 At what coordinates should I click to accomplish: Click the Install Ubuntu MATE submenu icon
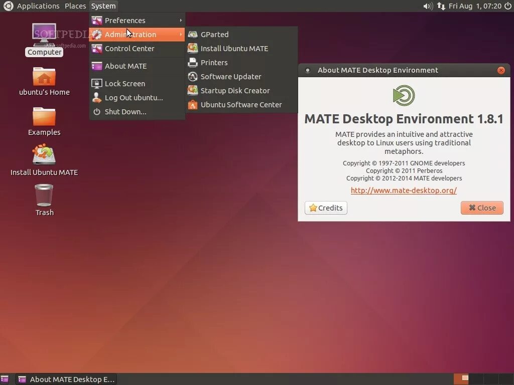(x=193, y=49)
